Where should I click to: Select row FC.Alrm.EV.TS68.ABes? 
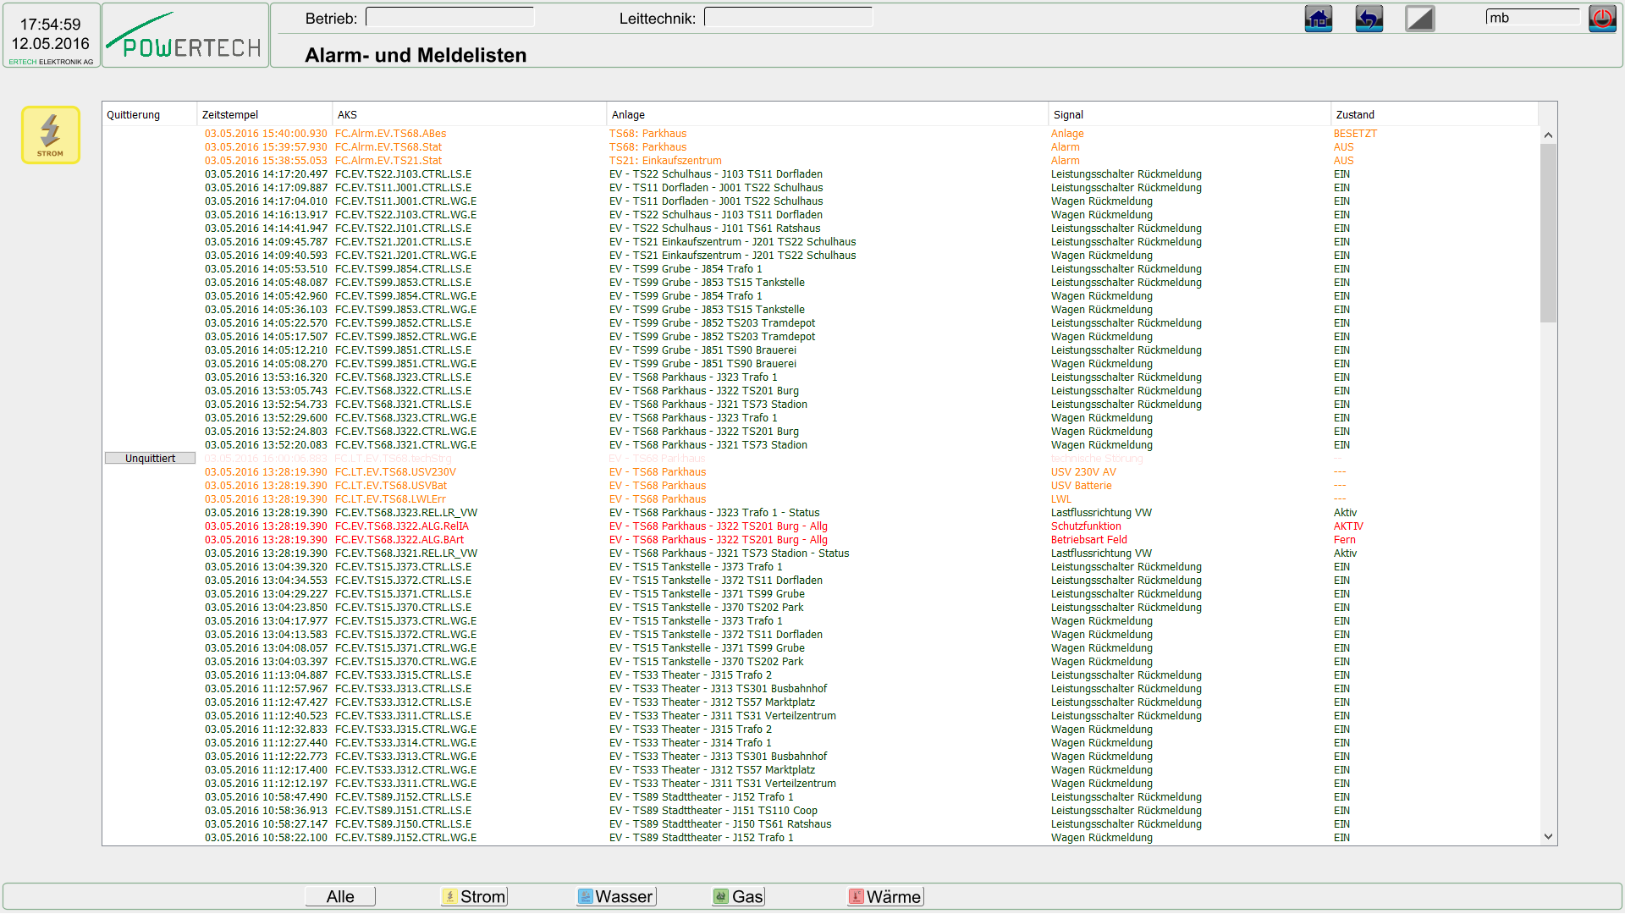coord(821,134)
